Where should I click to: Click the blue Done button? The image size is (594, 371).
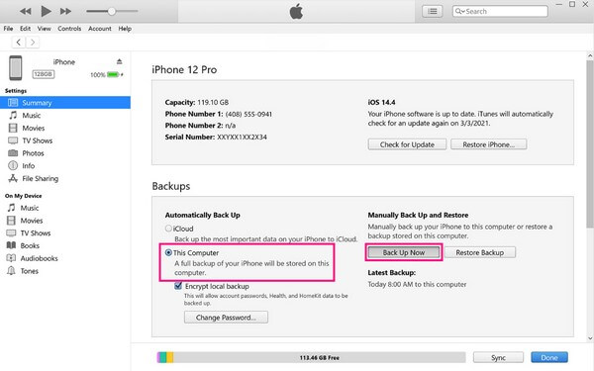548,357
